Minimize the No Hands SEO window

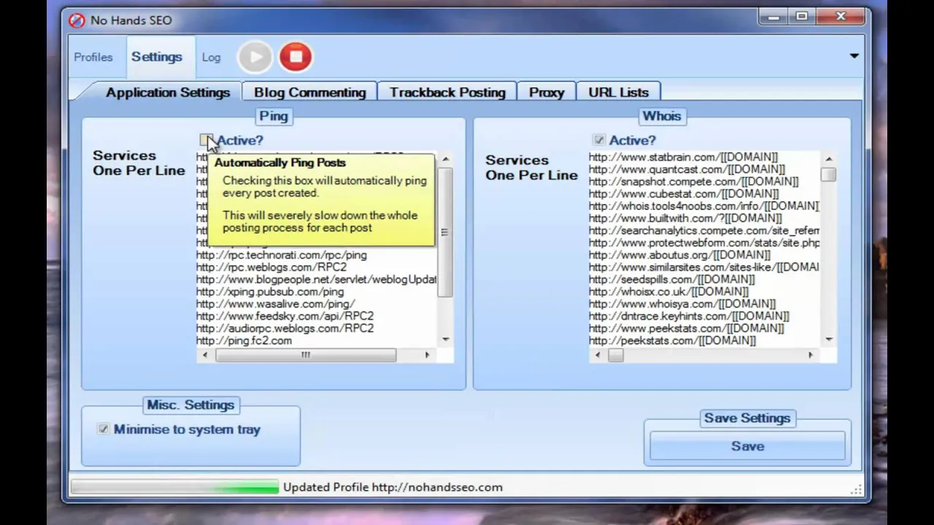pyautogui.click(x=774, y=16)
